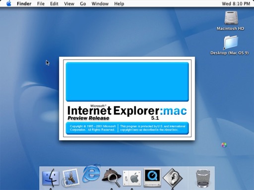This screenshot has height=190, width=254.
Task: Select the Macintosh HD drive icon
Action: point(231,18)
